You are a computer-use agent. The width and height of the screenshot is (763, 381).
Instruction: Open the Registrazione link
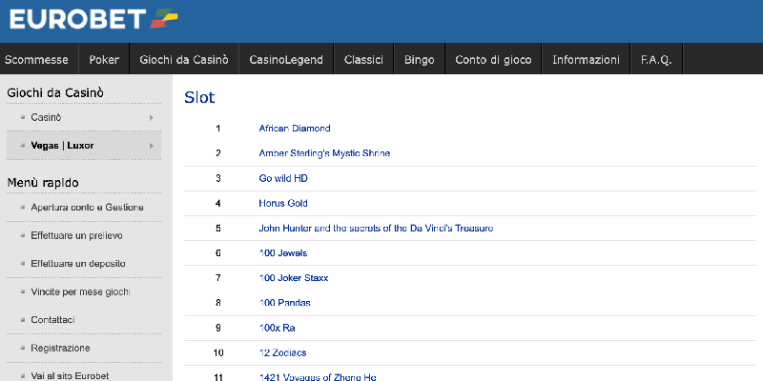(60, 348)
